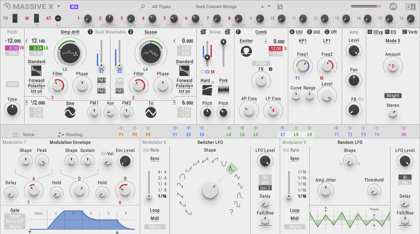Toggle the PM1 routing button of oscillator 1
Viewport: 420px width, 234px height.
(101, 80)
